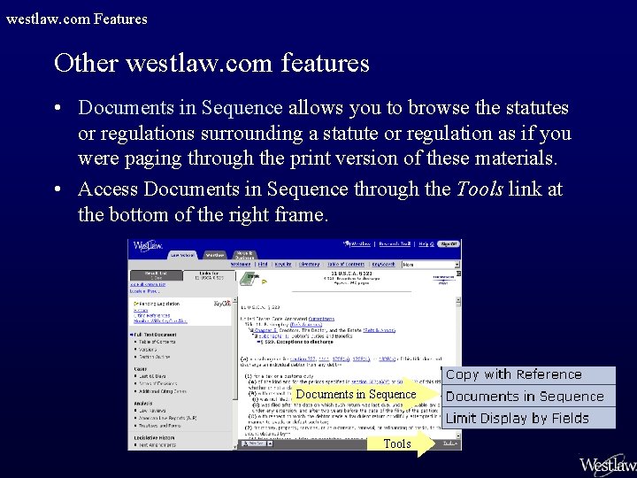Select the Result List tab
Viewport: 637px width, 478px height.
coord(156,275)
